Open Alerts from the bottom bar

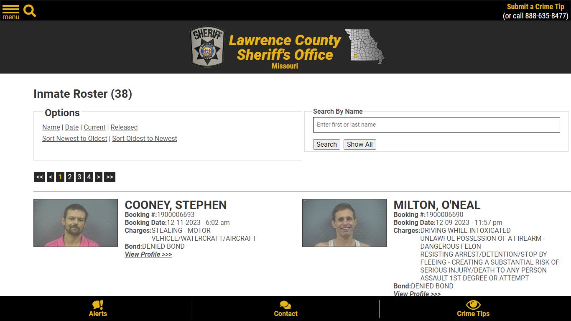click(98, 309)
